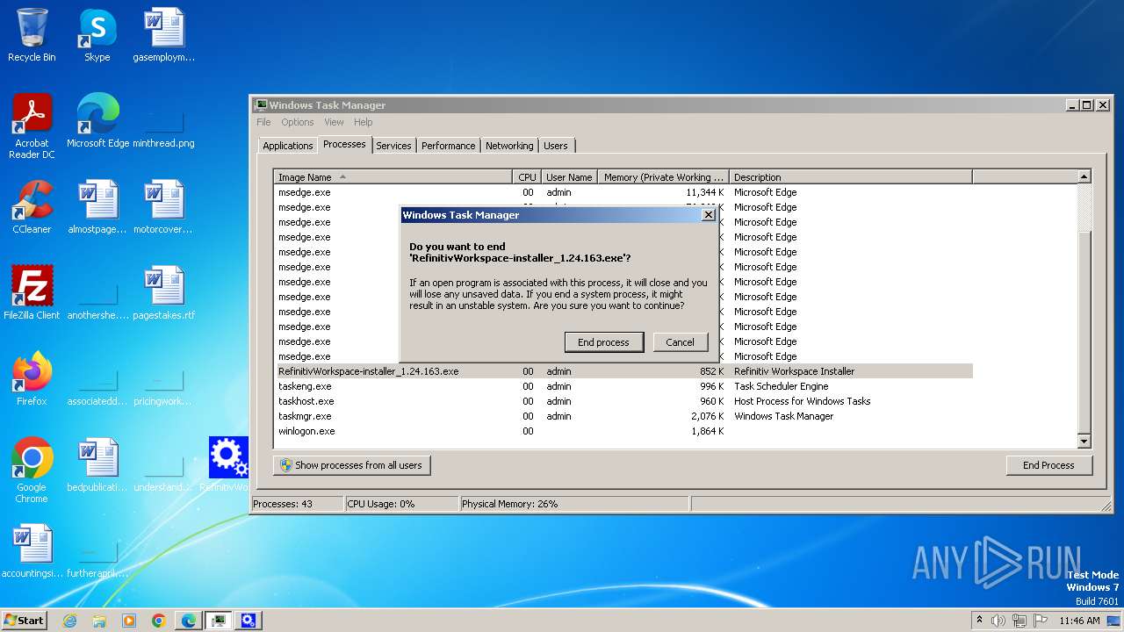
Task: Click End Process button at bottom right
Action: pyautogui.click(x=1048, y=465)
